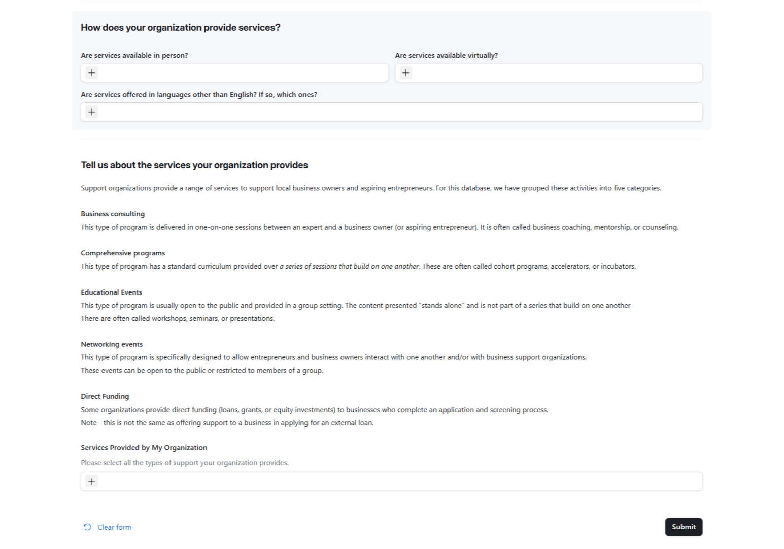Add a language with the plus icon
The height and width of the screenshot is (549, 784).
pyautogui.click(x=91, y=112)
